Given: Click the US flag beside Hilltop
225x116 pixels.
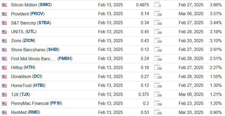Looking at the screenshot, I should tap(4, 67).
